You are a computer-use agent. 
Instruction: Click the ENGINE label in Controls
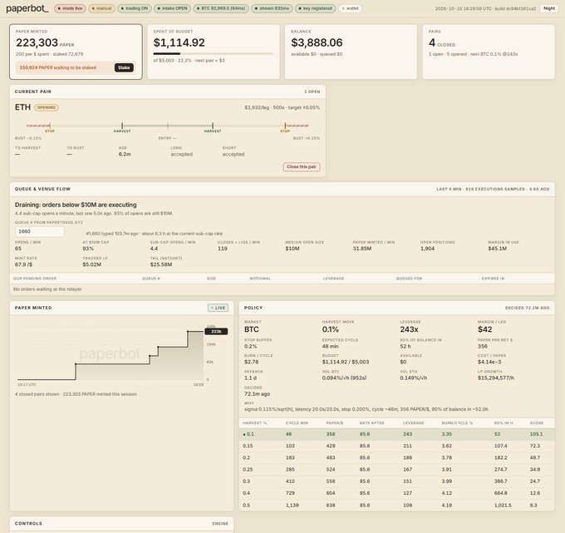(220, 523)
